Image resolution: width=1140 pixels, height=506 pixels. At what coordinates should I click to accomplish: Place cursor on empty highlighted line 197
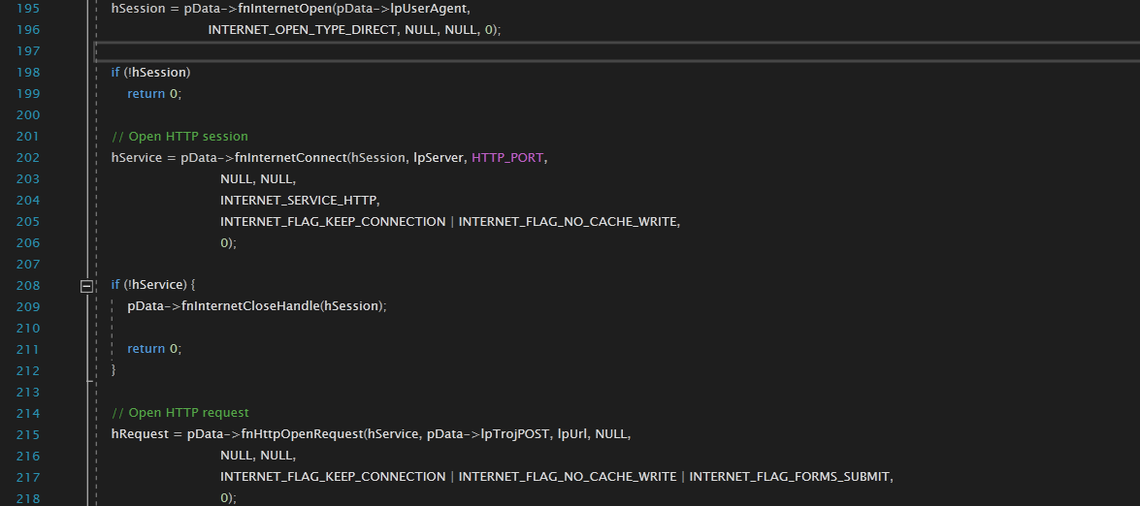582,50
